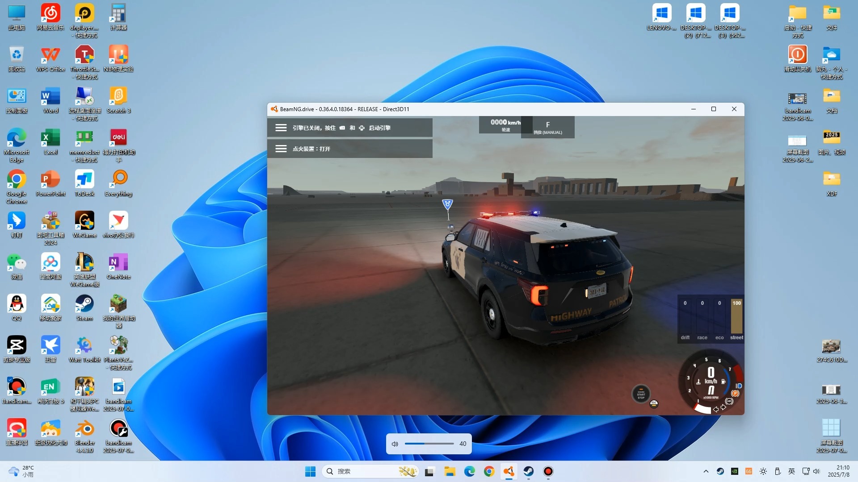858x482 pixels.
Task: Open the NetEase Cloud Music (网易云音乐) icon
Action: pos(50,17)
